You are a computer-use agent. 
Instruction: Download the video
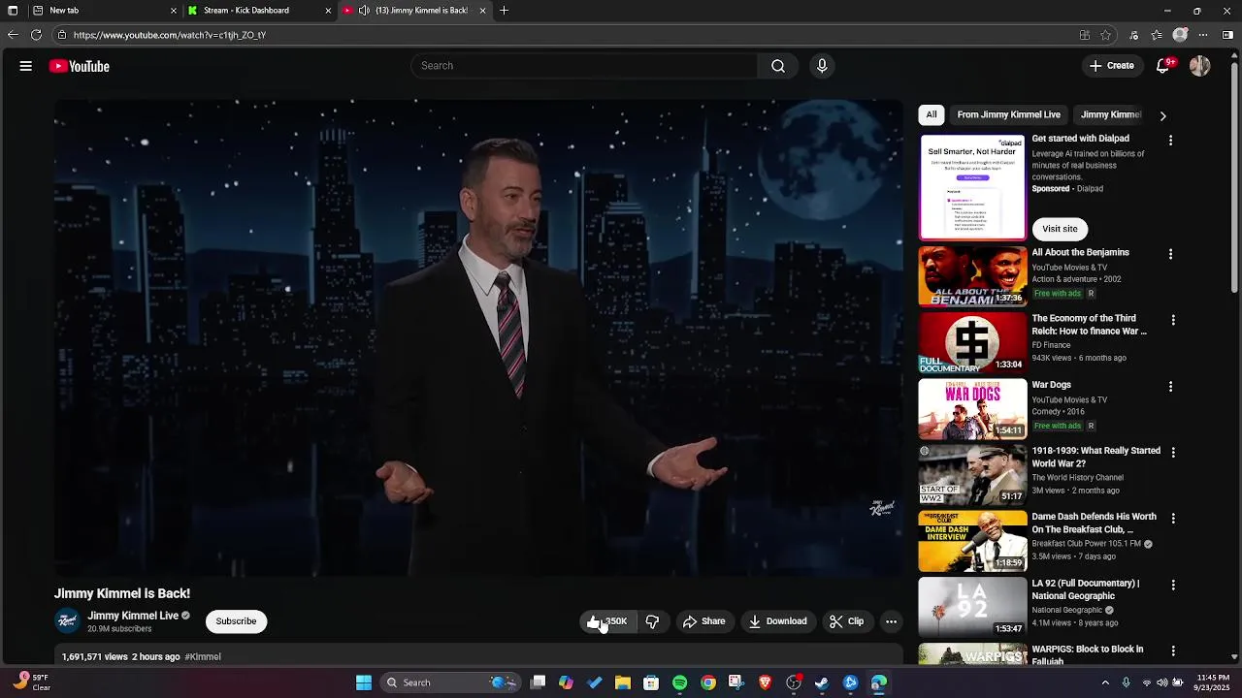[778, 621]
